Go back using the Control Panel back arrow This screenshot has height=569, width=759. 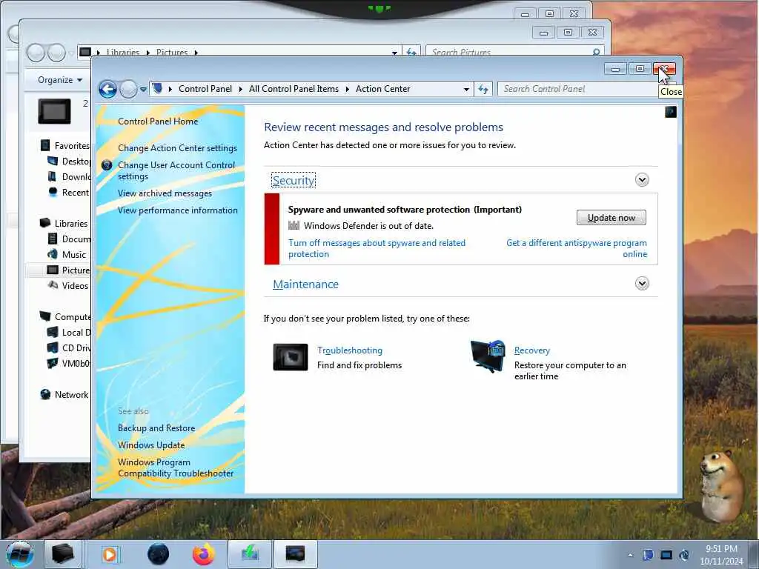pyautogui.click(x=107, y=89)
